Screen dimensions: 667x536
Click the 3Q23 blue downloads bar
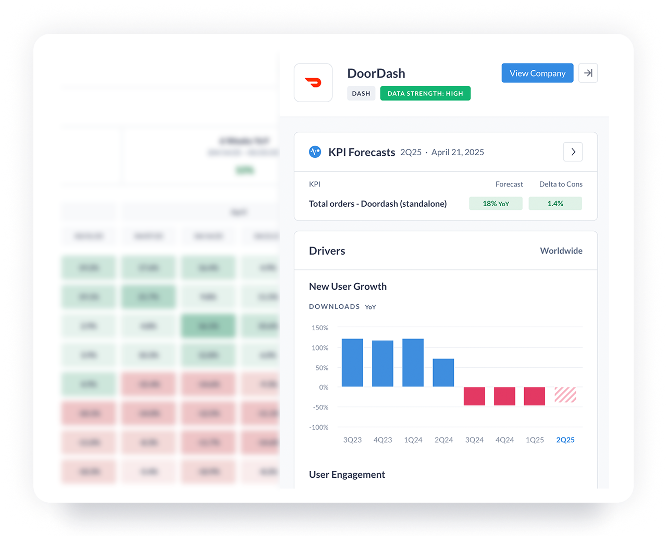coord(352,363)
